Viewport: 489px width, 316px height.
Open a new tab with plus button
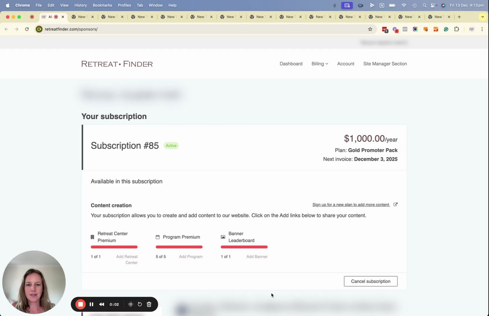[459, 17]
